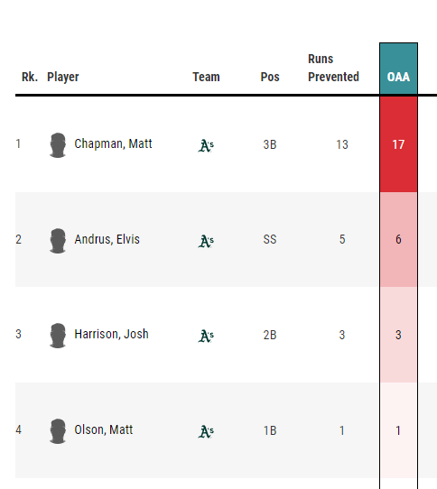Click the Athletics logo in Olson's row
The height and width of the screenshot is (489, 437).
[206, 431]
